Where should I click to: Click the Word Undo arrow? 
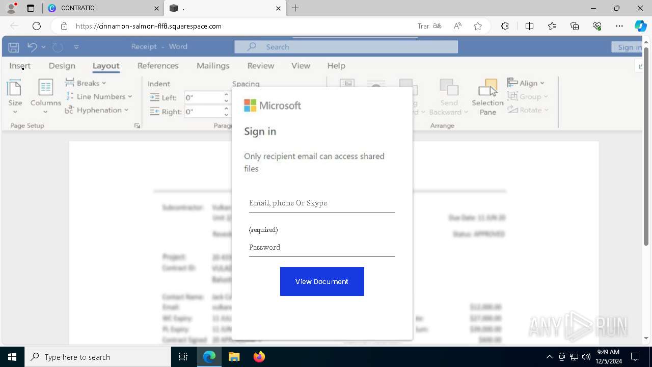tap(32, 47)
